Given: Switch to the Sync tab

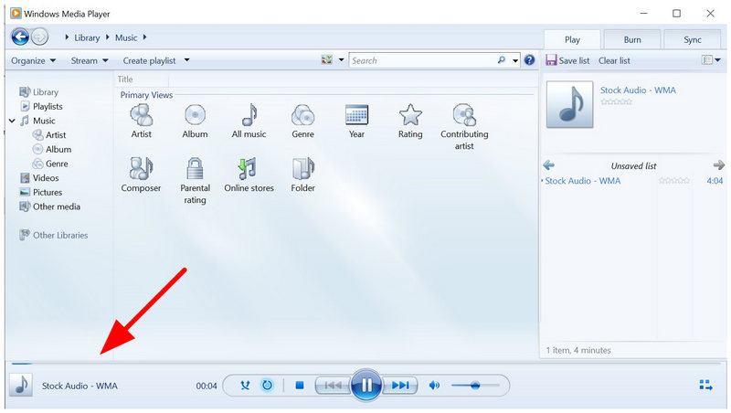Looking at the screenshot, I should click(693, 39).
